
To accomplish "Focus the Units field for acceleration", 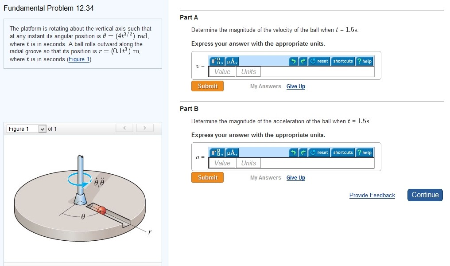I will (x=248, y=163).
